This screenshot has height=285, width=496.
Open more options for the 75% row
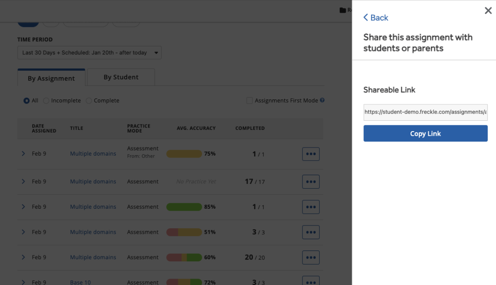point(311,154)
